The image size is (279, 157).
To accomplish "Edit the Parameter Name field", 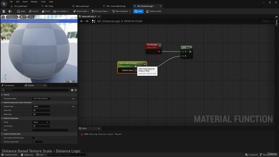I will click(41, 99).
